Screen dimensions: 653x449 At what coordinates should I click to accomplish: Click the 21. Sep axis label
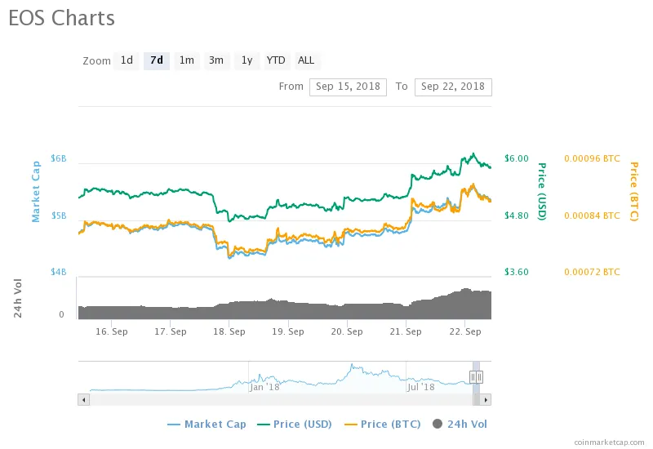[406, 332]
